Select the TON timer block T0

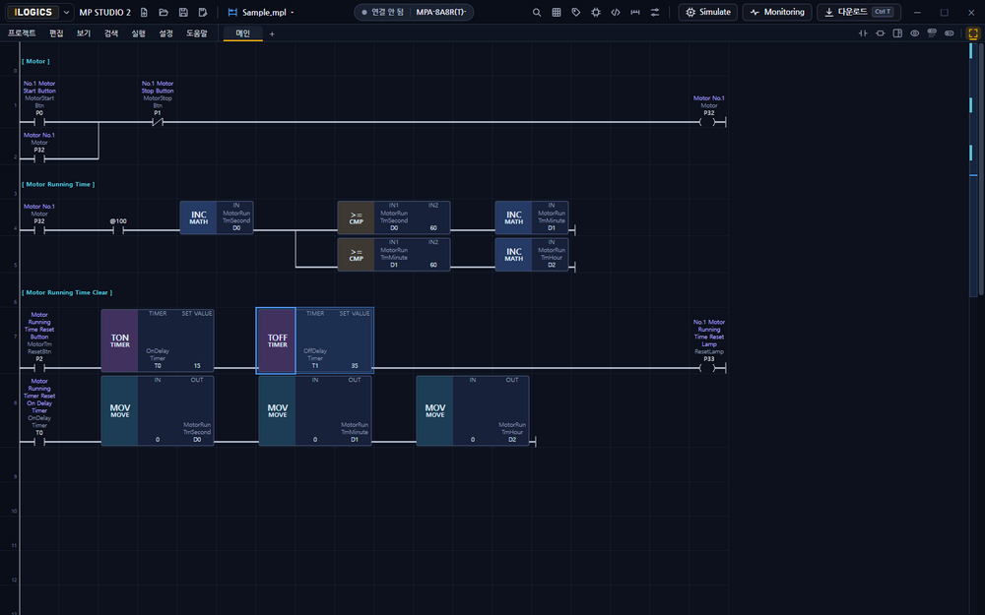point(157,340)
